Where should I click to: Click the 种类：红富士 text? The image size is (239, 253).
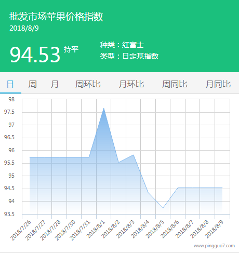click(122, 45)
